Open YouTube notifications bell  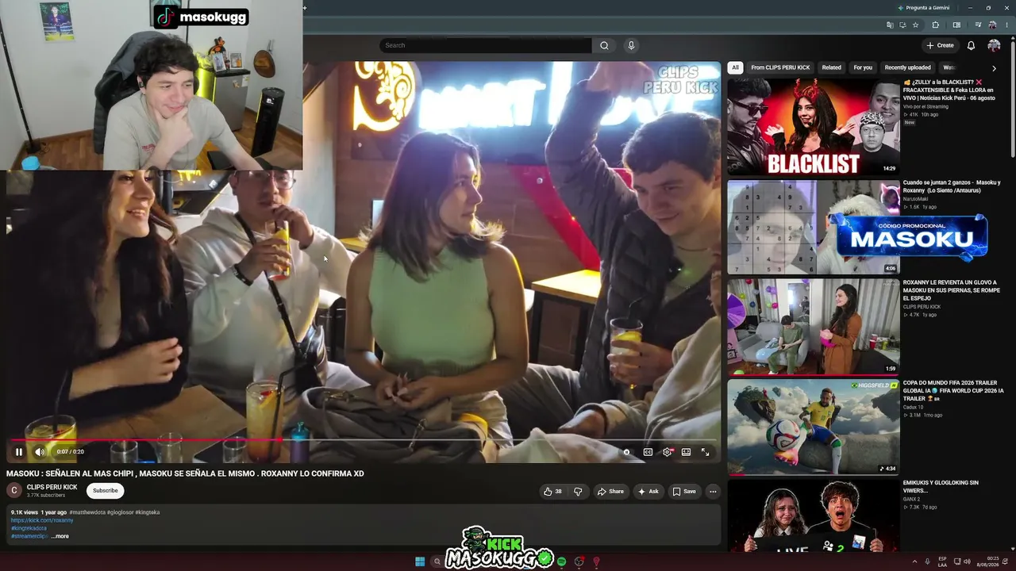click(971, 45)
